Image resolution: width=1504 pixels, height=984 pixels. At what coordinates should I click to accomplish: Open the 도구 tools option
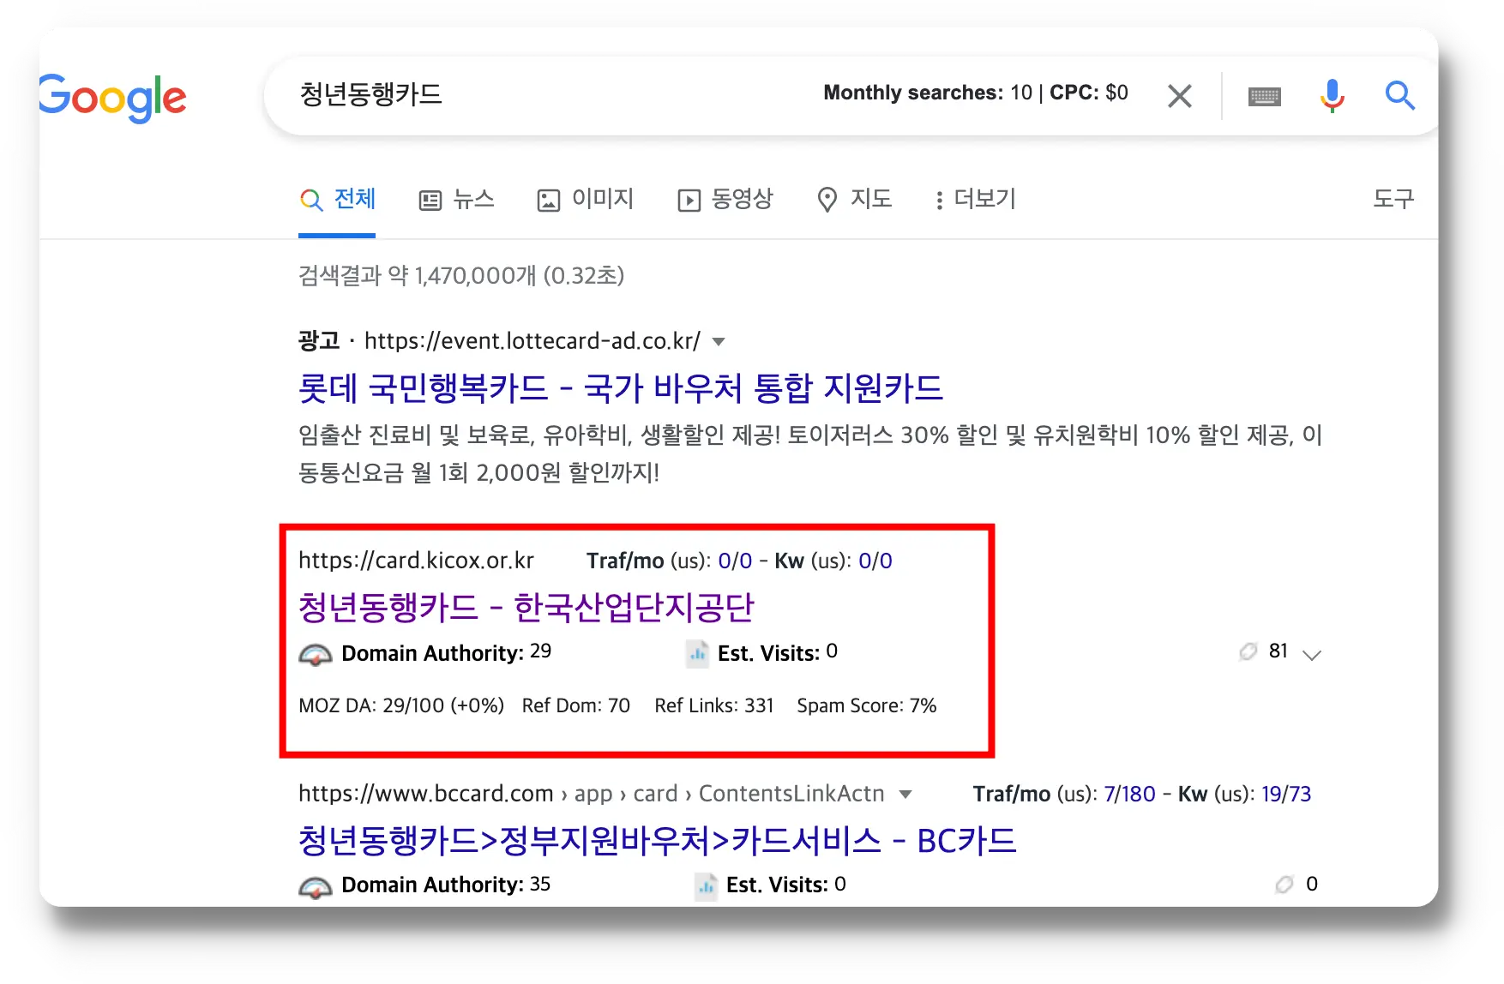pos(1393,199)
